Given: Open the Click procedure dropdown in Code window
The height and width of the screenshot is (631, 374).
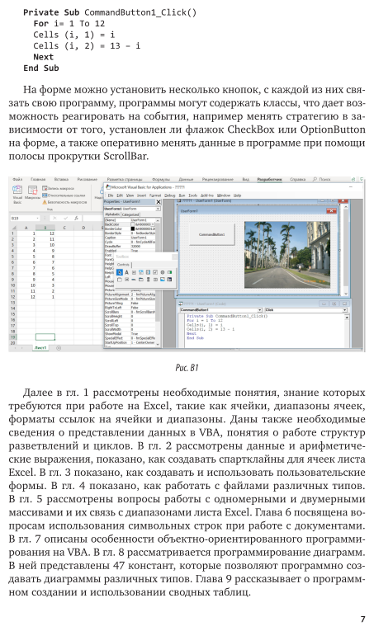Looking at the screenshot, I should (344, 310).
